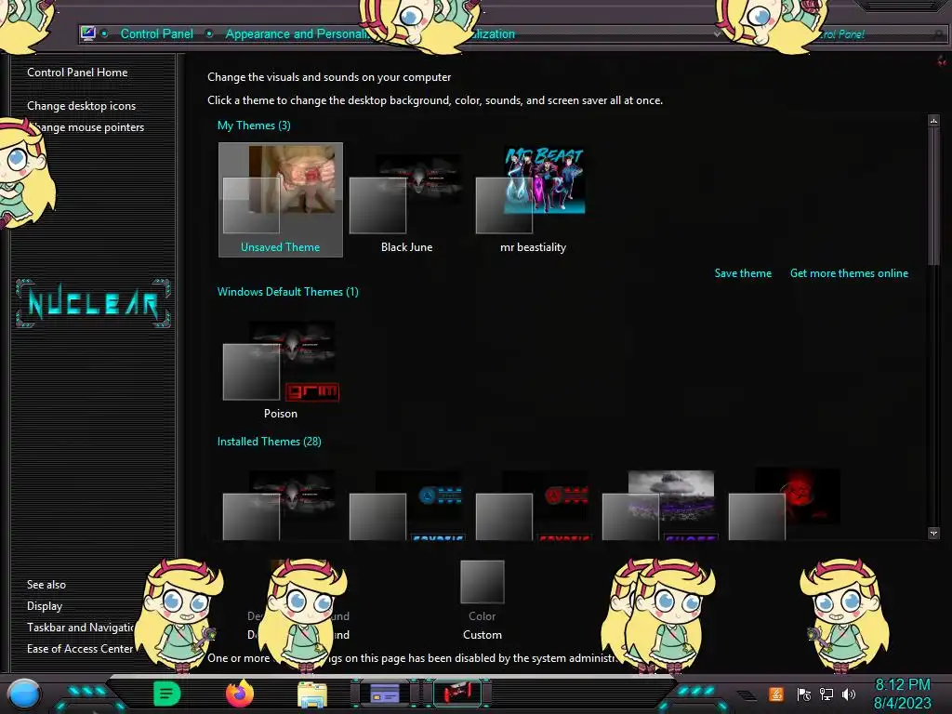Apply the mr beastiality theme
This screenshot has width=952, height=714.
coord(533,201)
